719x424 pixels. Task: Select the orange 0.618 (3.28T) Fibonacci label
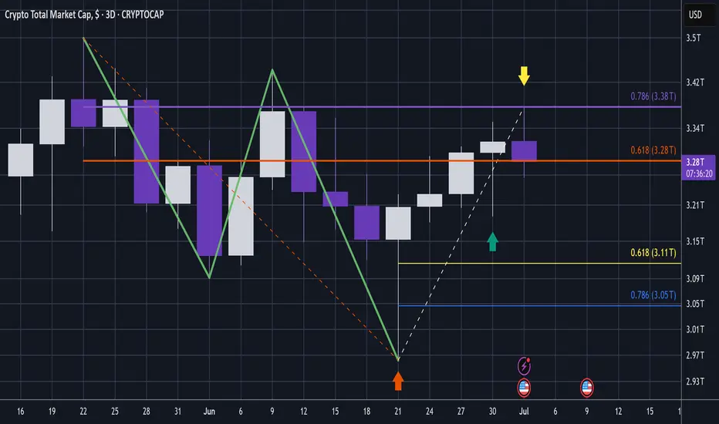[653, 150]
